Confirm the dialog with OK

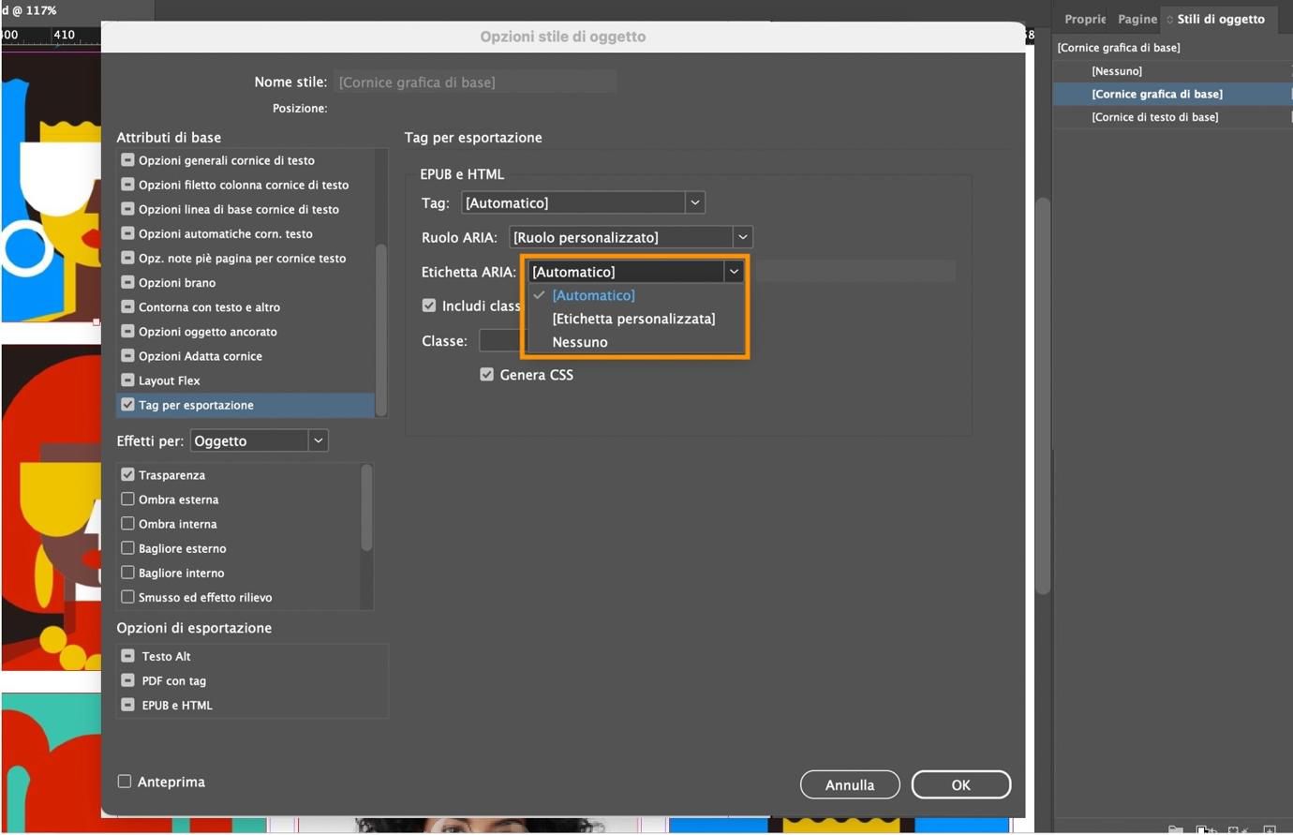(961, 784)
